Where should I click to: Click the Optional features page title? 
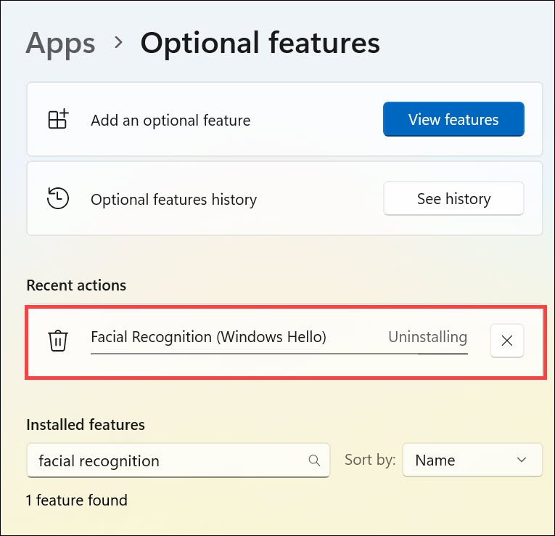pyautogui.click(x=260, y=44)
